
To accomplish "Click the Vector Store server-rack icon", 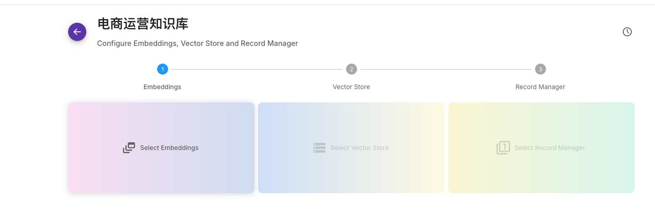I will [x=319, y=148].
